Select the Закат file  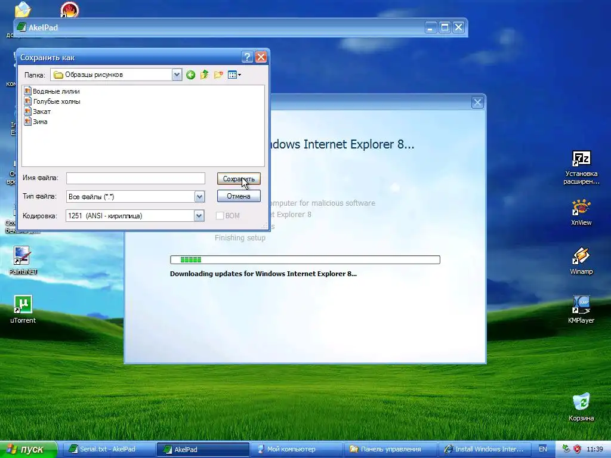coord(38,112)
